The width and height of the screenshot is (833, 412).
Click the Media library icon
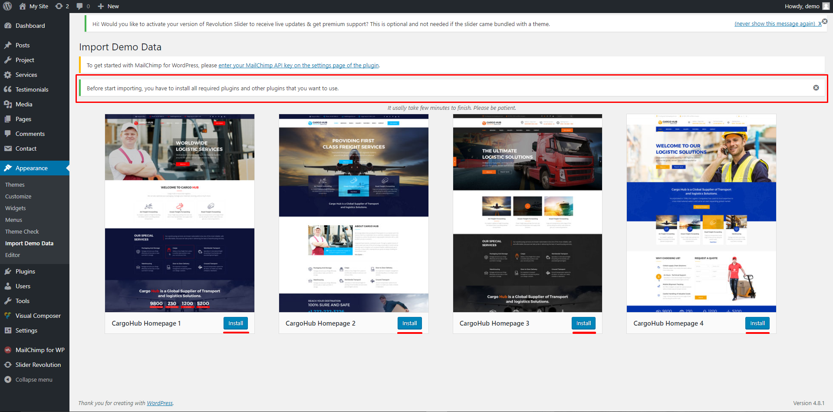(8, 104)
